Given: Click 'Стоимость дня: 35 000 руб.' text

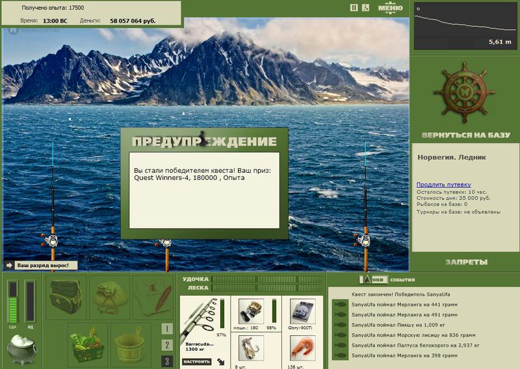Looking at the screenshot, I should click(x=453, y=198).
